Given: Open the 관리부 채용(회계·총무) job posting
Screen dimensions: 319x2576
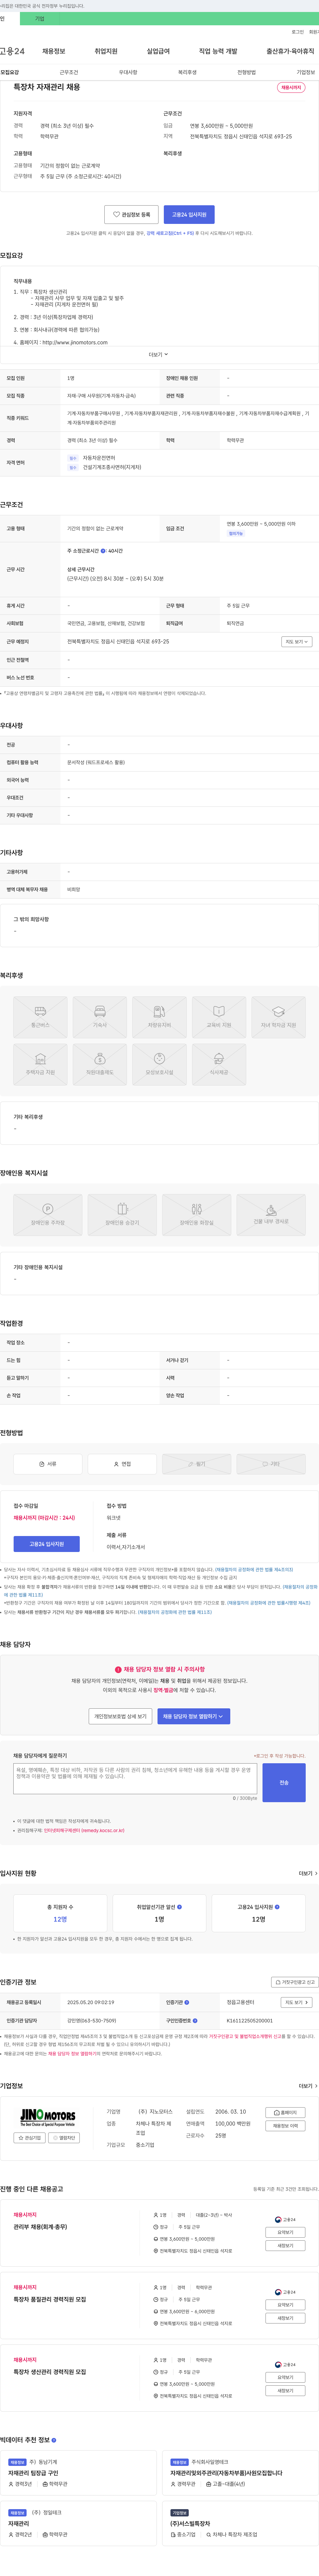Looking at the screenshot, I should (x=40, y=2227).
